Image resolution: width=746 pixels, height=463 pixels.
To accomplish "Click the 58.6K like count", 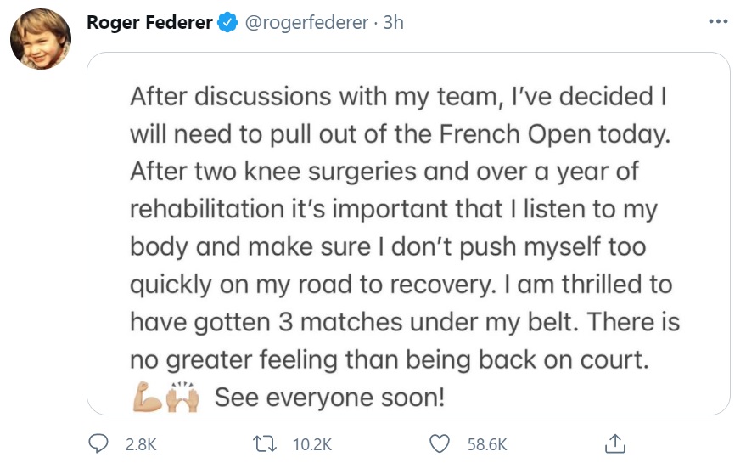I will coord(487,443).
